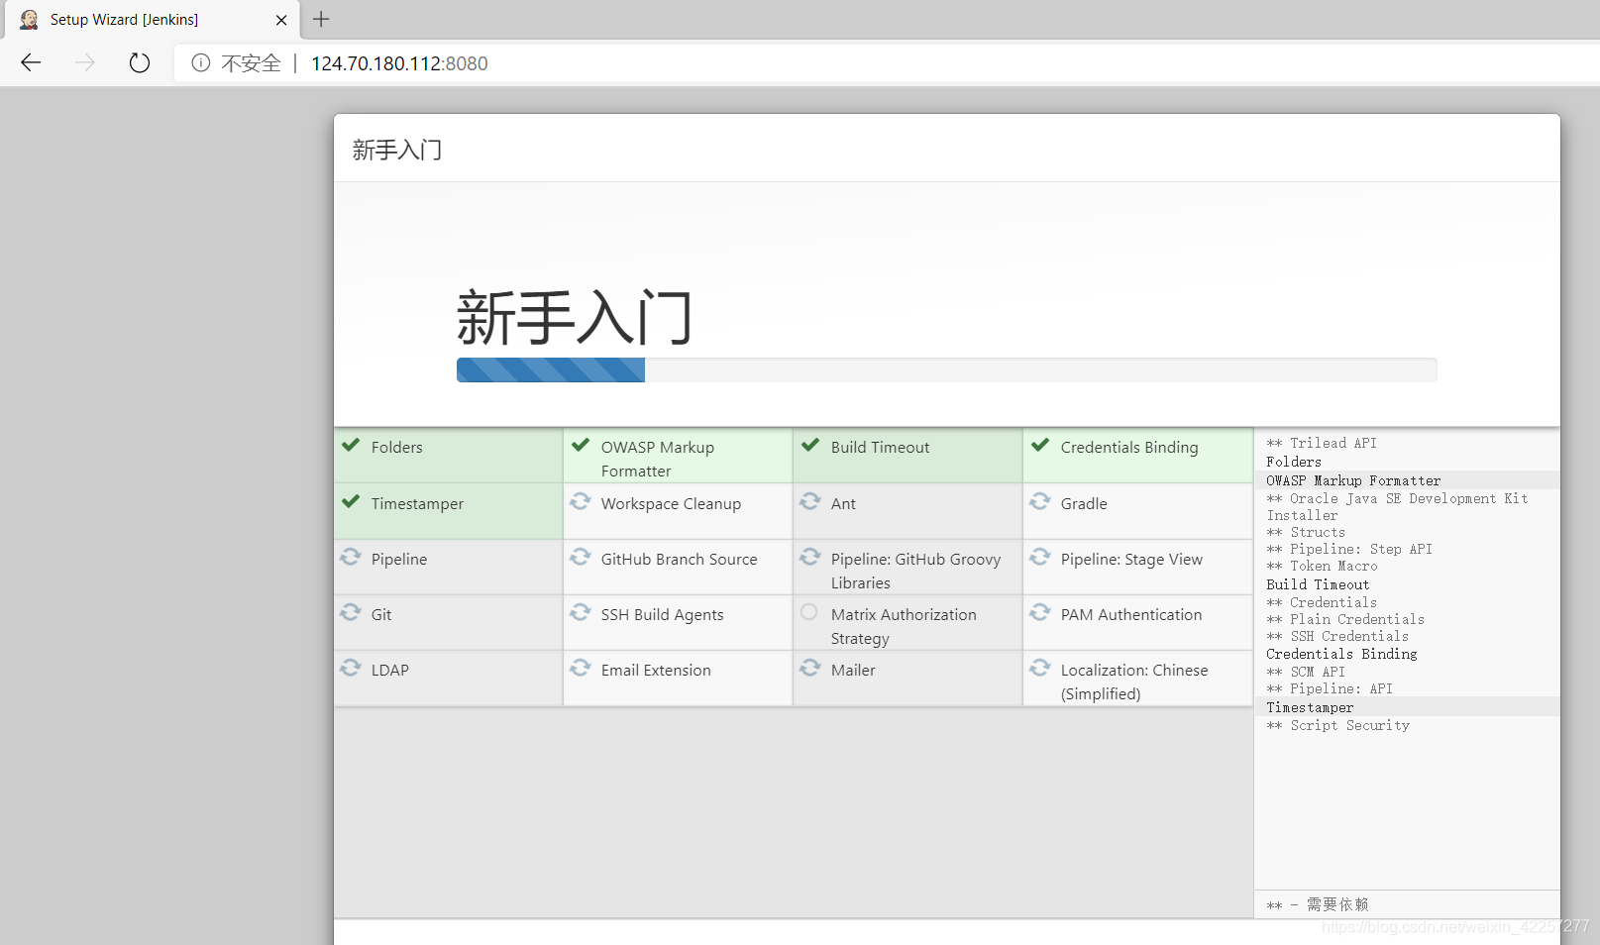Click the sync icon beside Ant
This screenshot has height=945, width=1600.
point(810,501)
